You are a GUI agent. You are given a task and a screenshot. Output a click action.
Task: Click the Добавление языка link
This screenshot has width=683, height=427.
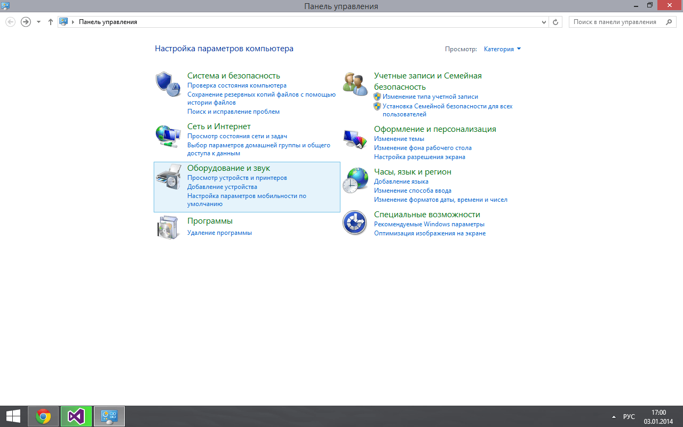pos(401,181)
